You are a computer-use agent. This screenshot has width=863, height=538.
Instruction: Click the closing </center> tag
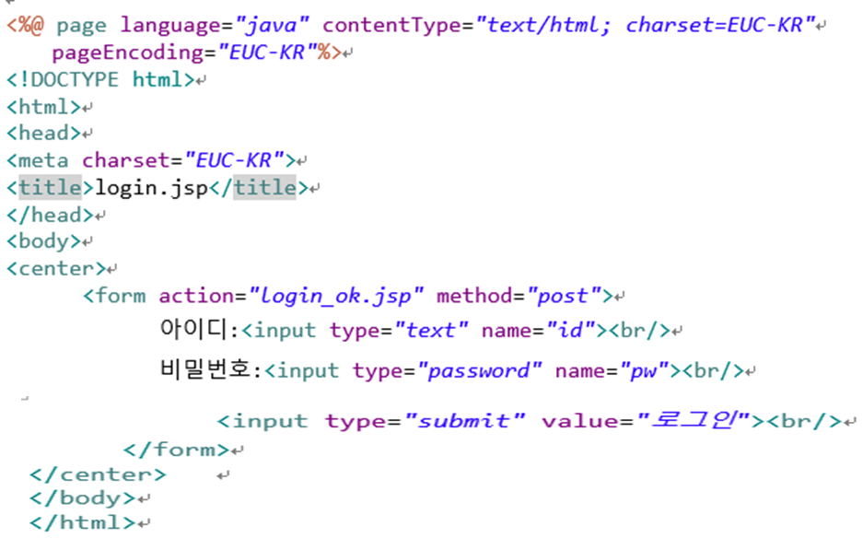pyautogui.click(x=98, y=474)
